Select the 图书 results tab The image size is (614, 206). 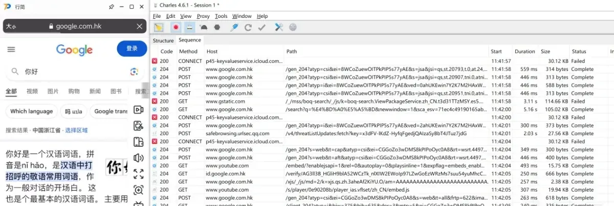pos(116,91)
